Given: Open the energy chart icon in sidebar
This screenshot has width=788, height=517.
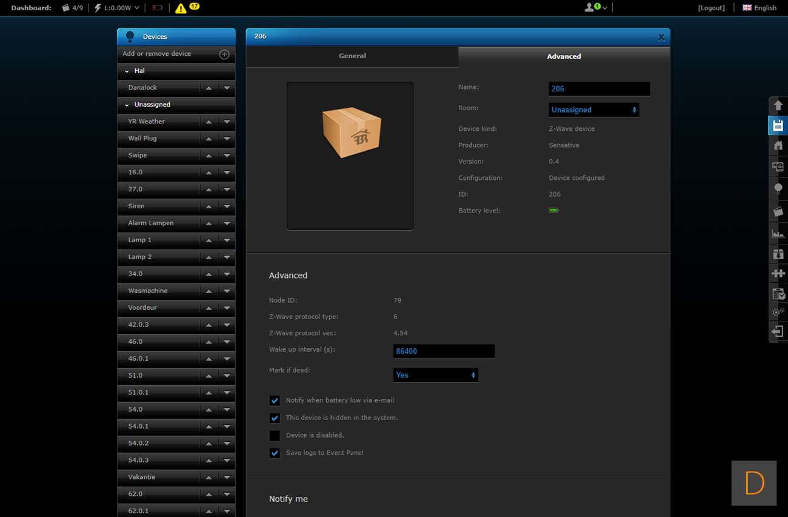Looking at the screenshot, I should click(x=778, y=234).
